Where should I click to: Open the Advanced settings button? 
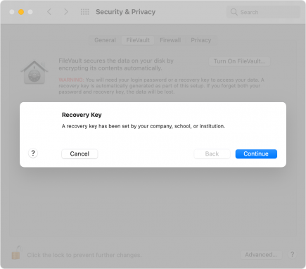(x=261, y=255)
